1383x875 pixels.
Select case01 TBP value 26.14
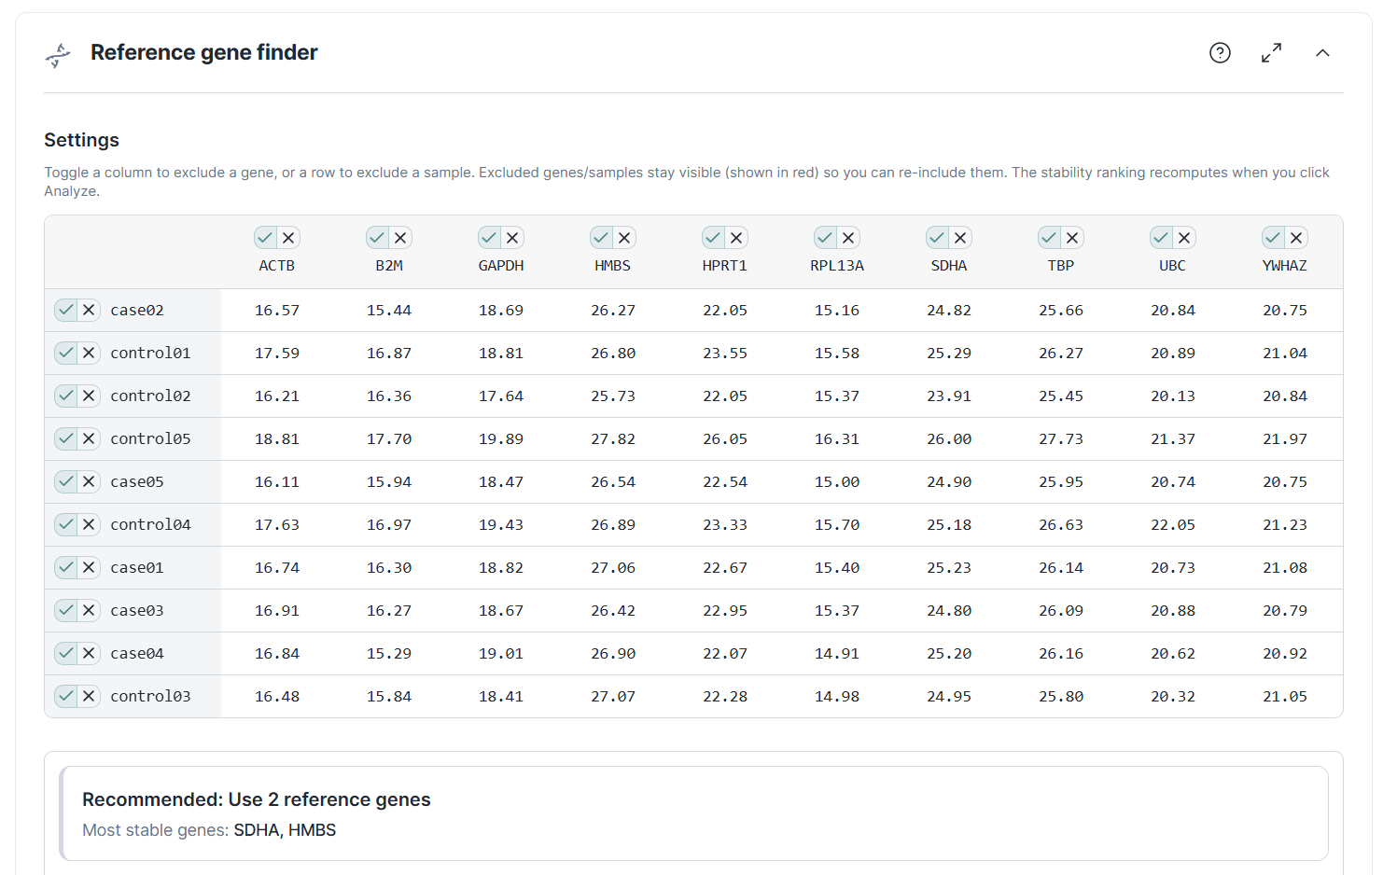click(x=1061, y=567)
